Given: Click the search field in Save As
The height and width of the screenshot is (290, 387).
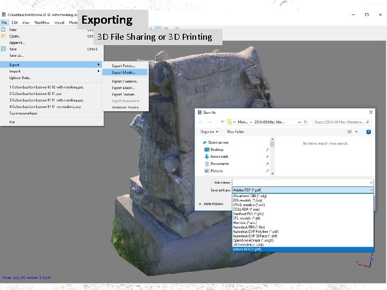Looking at the screenshot, I should 342,122.
